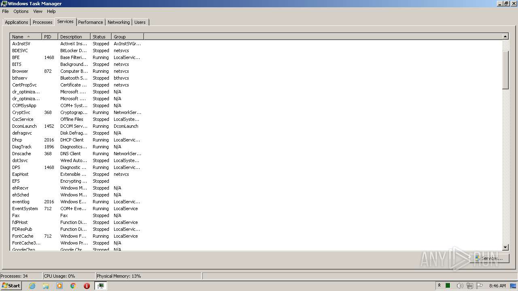The height and width of the screenshot is (291, 518).
Task: Select the ehSched service row
Action: (x=77, y=195)
